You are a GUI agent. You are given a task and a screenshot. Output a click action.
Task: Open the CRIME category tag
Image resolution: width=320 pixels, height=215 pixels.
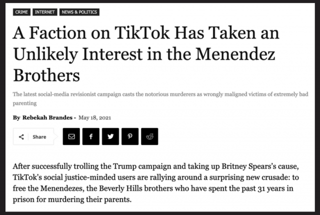pyautogui.click(x=21, y=12)
